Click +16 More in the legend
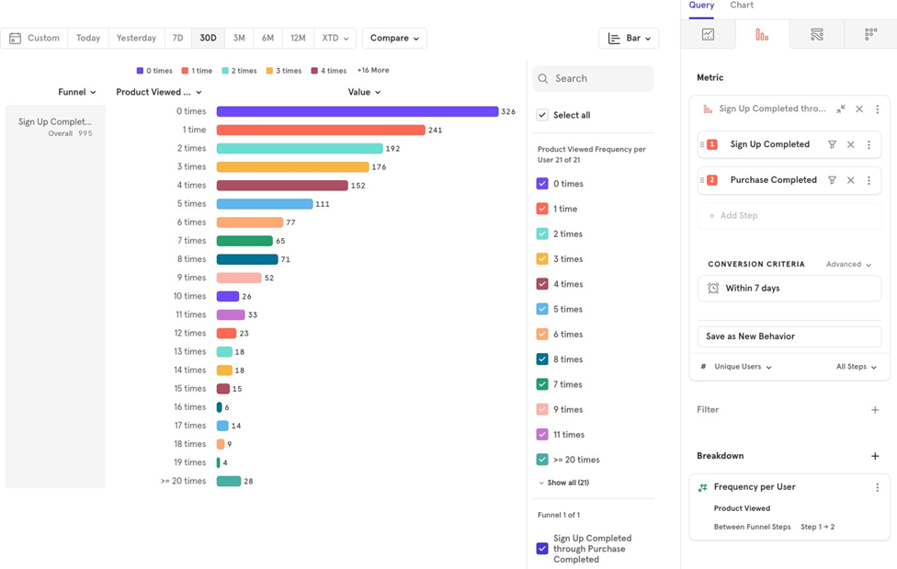 coord(373,71)
